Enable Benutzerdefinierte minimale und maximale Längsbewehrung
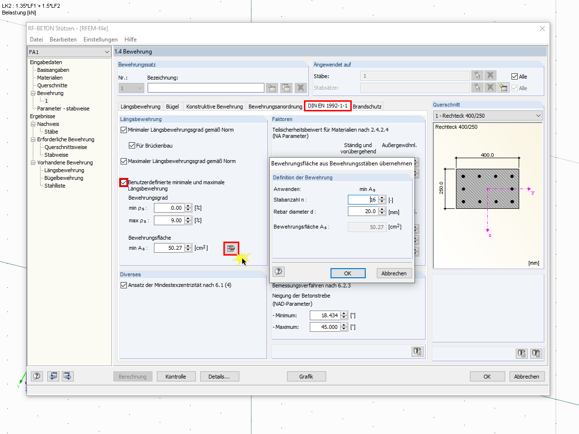 [124, 182]
